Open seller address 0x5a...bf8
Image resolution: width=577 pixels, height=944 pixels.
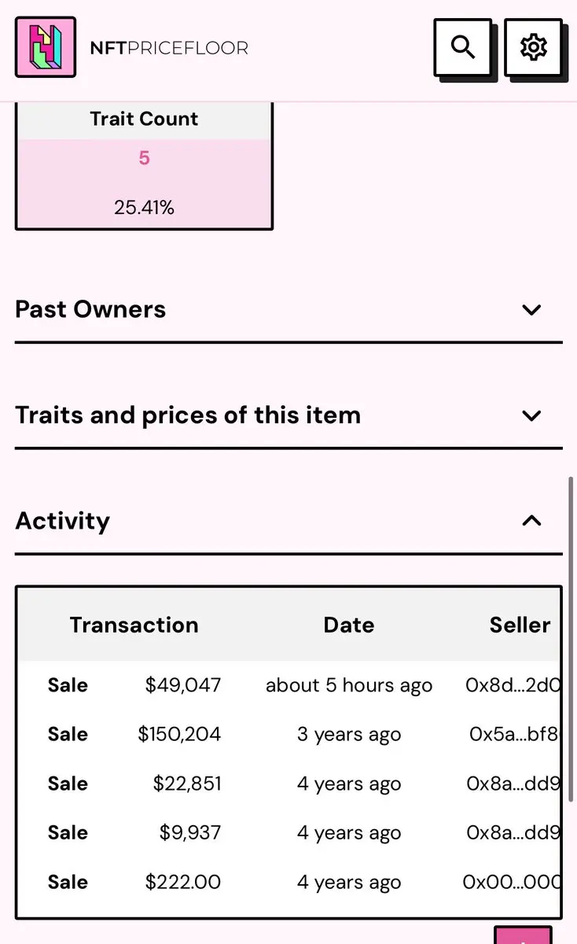(514, 735)
